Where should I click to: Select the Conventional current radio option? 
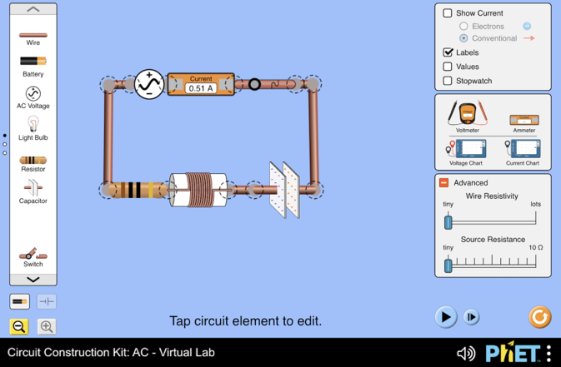463,38
